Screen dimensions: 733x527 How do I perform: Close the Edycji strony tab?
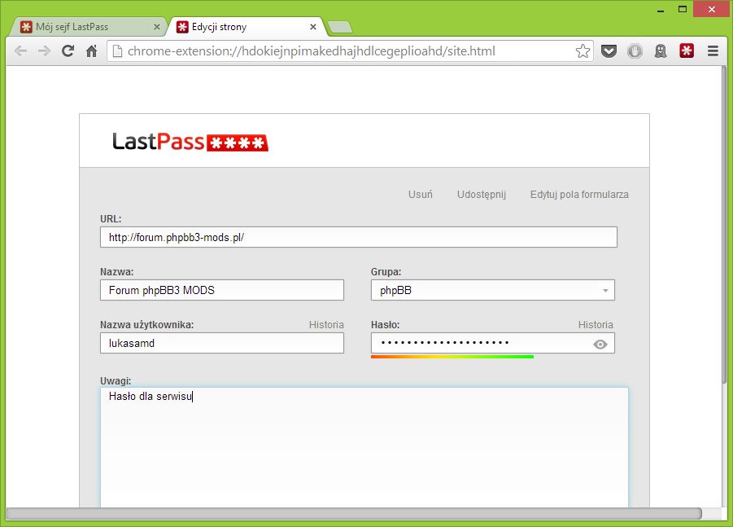click(313, 27)
